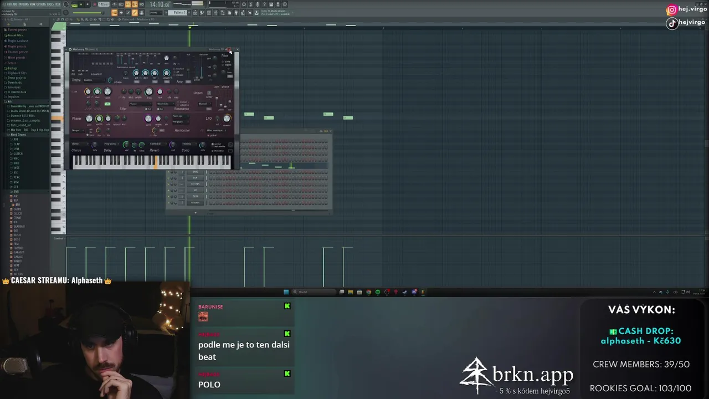The image size is (709, 399).
Task: Select the BRY sample file
Action: coord(16,204)
